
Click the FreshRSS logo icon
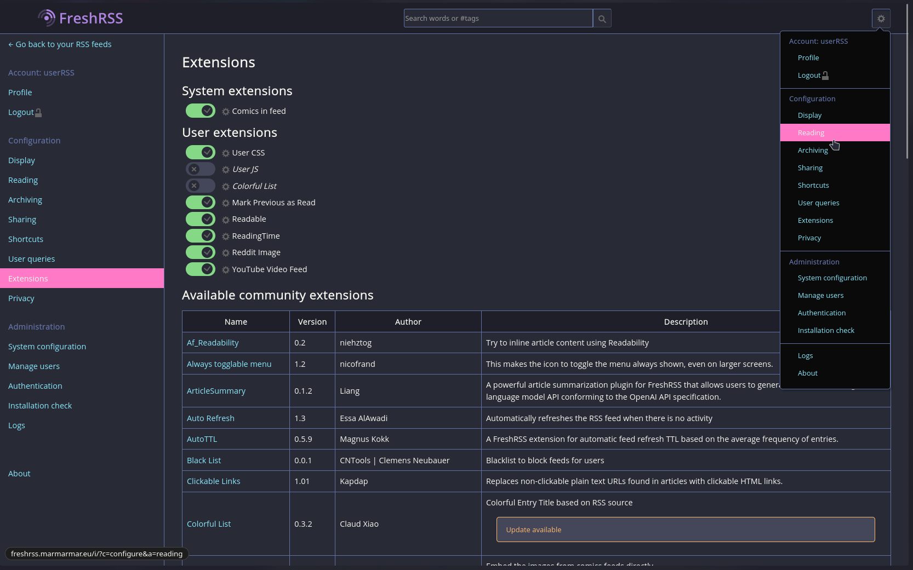[47, 18]
